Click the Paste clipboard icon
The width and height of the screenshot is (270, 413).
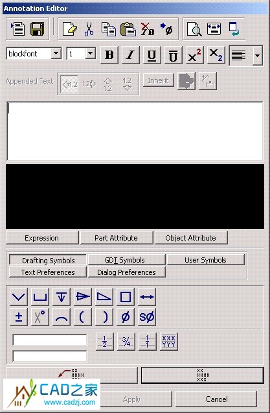(128, 29)
